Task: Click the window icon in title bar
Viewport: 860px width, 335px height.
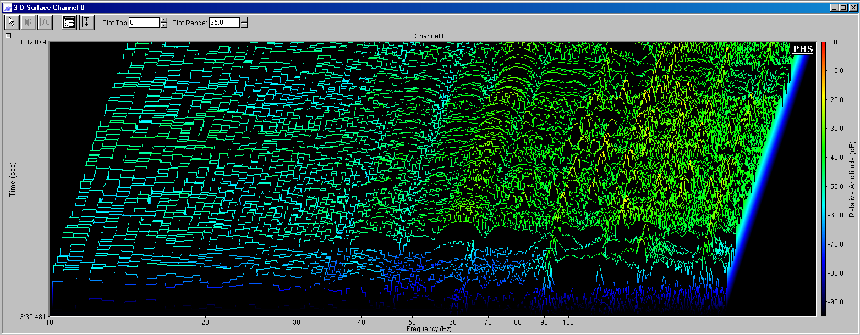Action: pos(7,8)
